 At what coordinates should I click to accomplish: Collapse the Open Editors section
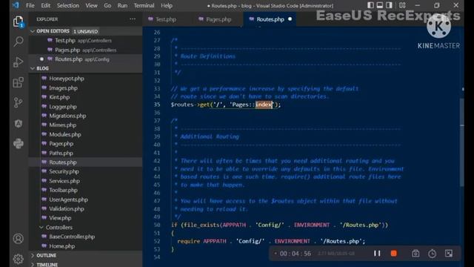33,31
